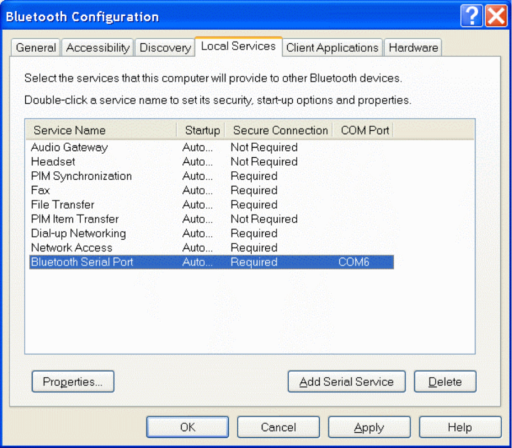Click the Startup column header
The width and height of the screenshot is (512, 448).
(x=201, y=130)
